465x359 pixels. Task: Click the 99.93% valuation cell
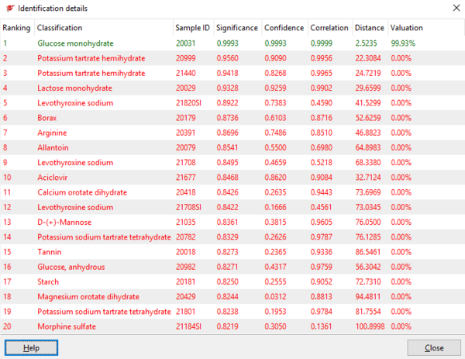(x=403, y=43)
